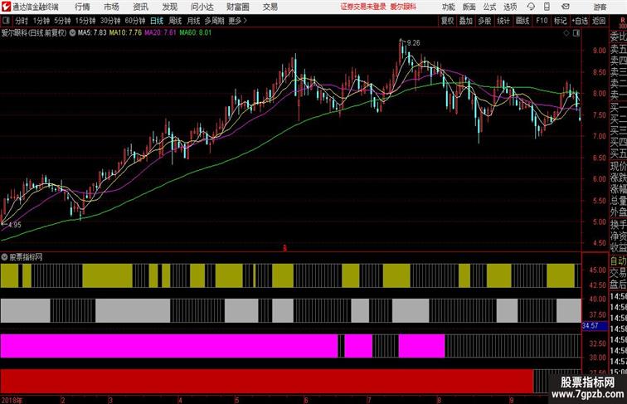
Task: Click the diamond icon above the chart
Action: click(566, 33)
